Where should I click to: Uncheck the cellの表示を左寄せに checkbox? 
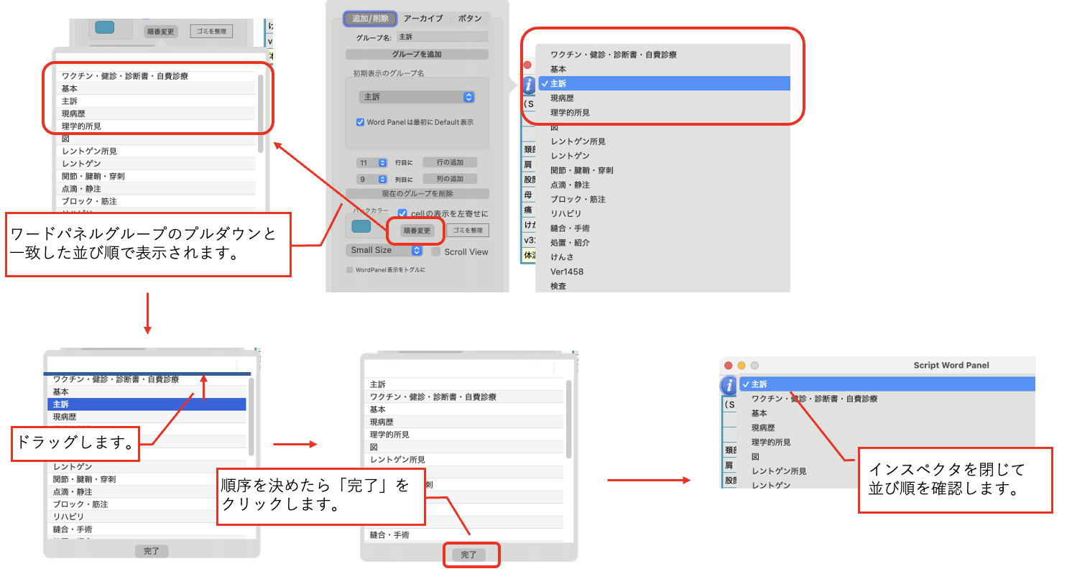coord(402,213)
